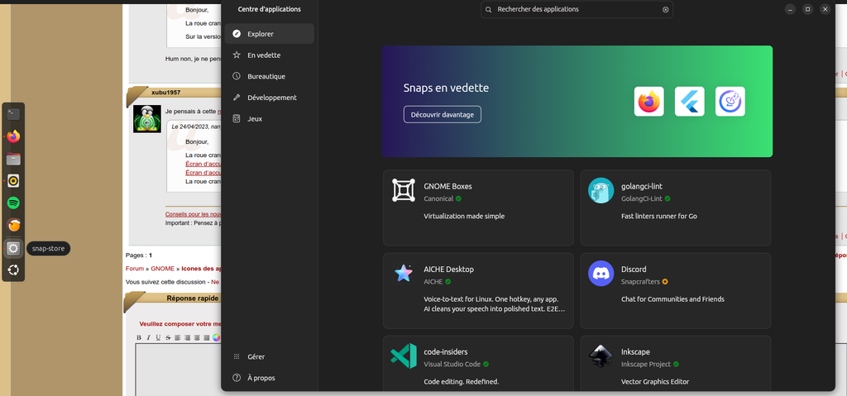Click the À propos question mark icon
Screen dimensions: 847x396
[237, 378]
